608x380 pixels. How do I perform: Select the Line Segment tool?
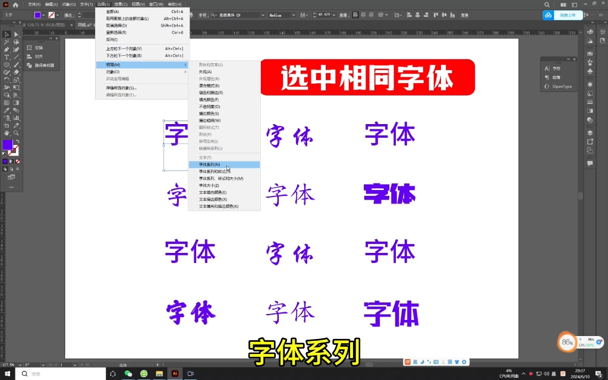point(16,58)
